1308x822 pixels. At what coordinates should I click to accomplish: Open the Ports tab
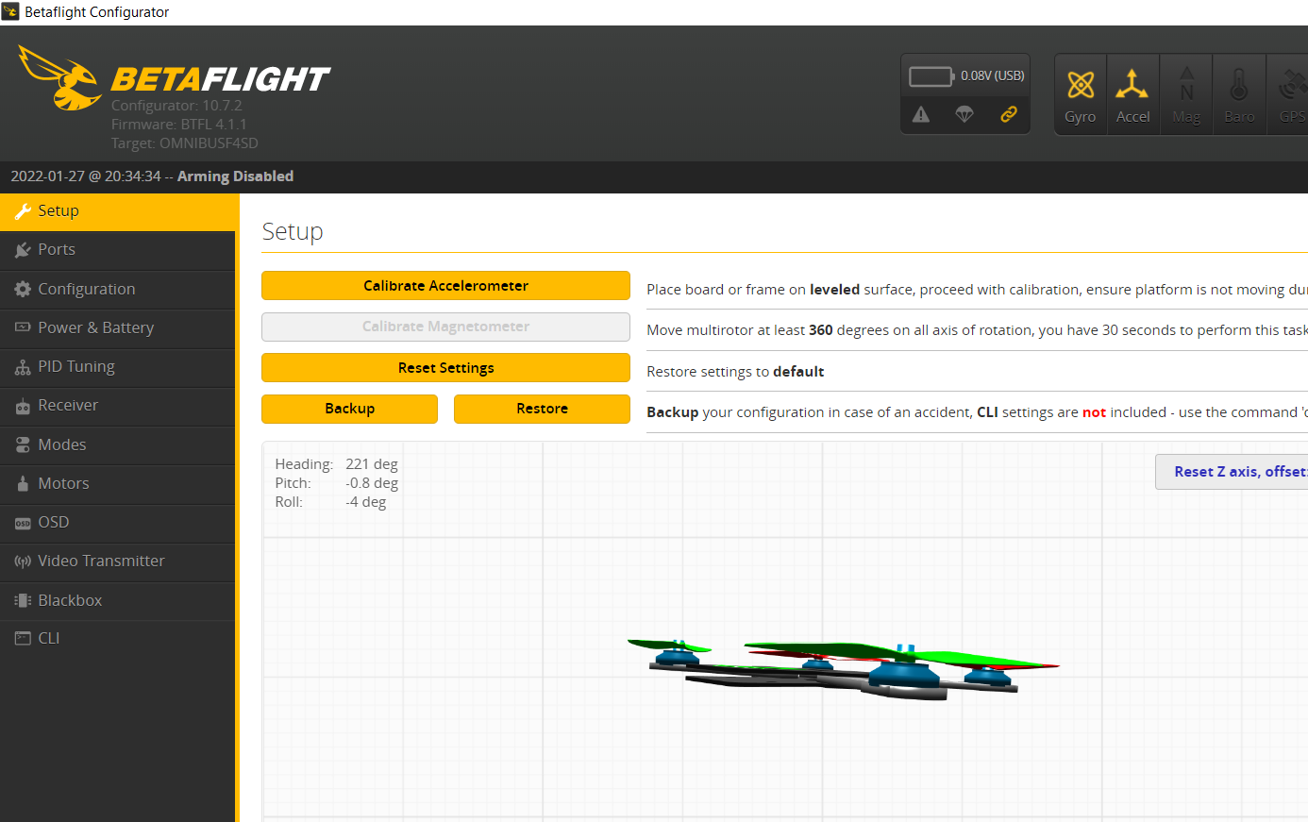point(118,250)
